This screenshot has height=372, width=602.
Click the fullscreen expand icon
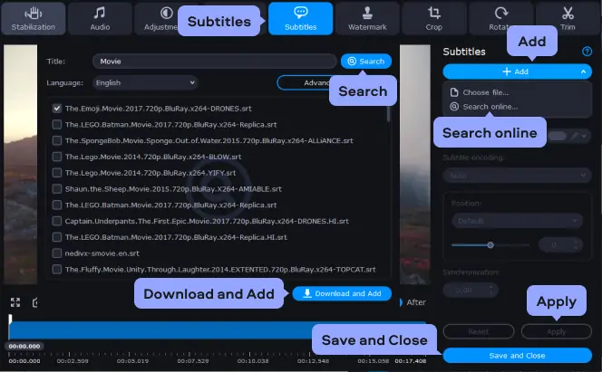[15, 302]
